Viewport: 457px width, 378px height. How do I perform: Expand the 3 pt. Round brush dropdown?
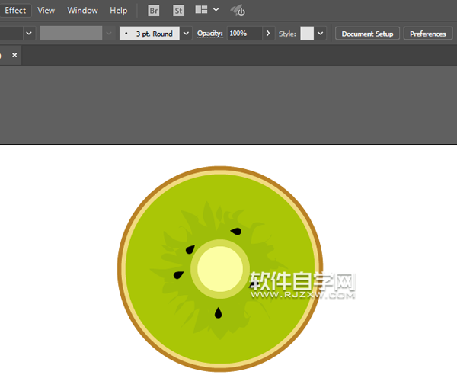click(186, 34)
